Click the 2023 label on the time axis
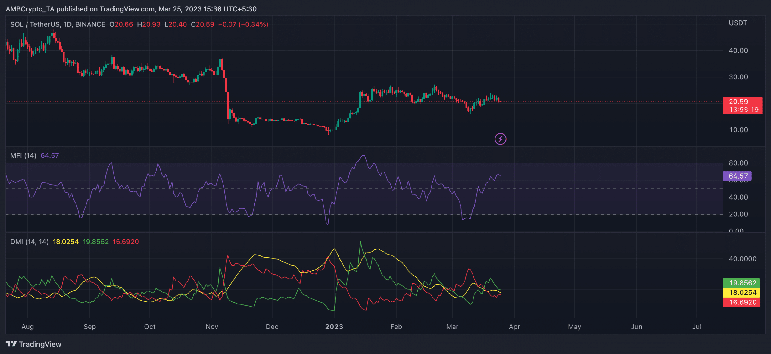Screen dimensions: 771x354 click(334, 327)
